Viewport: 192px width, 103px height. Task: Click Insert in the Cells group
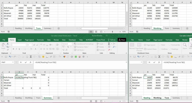click(x=101, y=44)
